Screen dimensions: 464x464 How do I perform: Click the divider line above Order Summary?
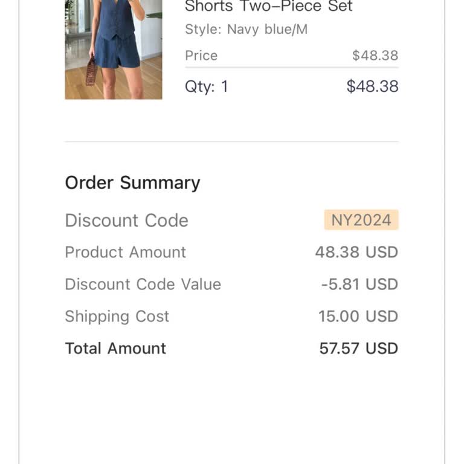[231, 141]
